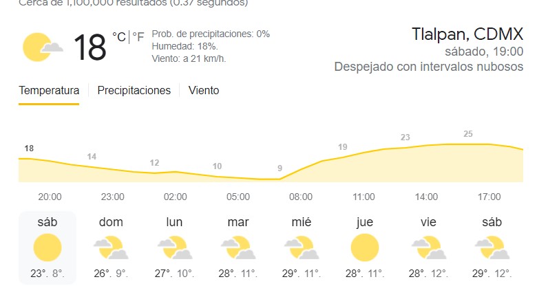Click the 25 degree peak on chart

pos(468,134)
